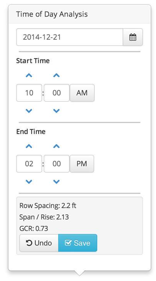Click the Time of Day Analysis header
Viewport: 156px width, 281px height.
tap(52, 14)
